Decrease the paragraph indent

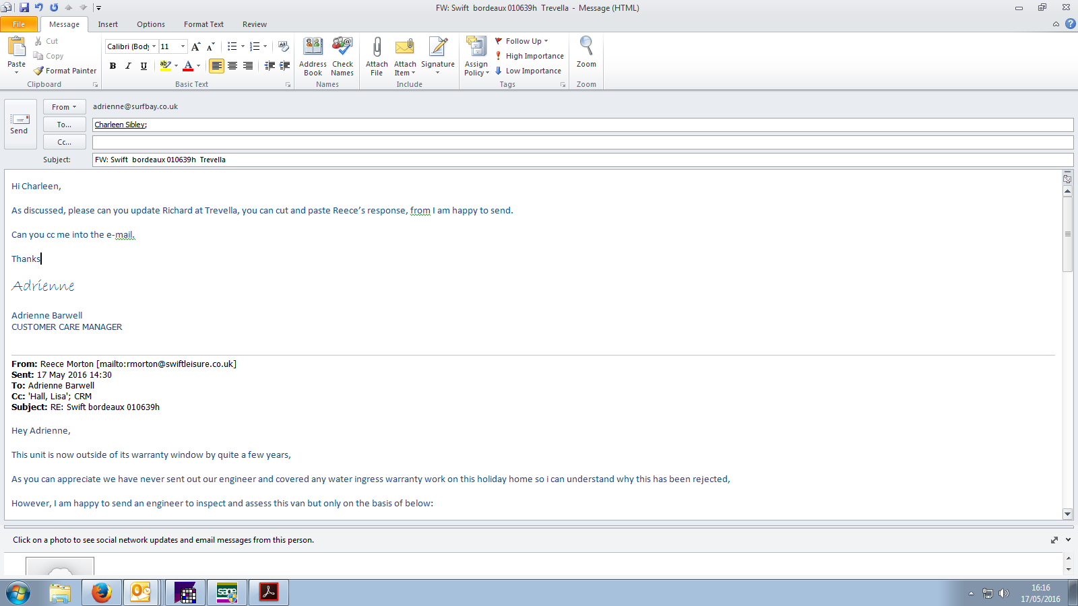click(269, 65)
